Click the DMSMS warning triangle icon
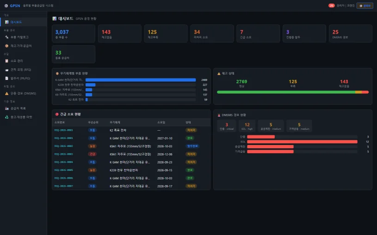The image size is (377, 235). pyautogui.click(x=7, y=94)
